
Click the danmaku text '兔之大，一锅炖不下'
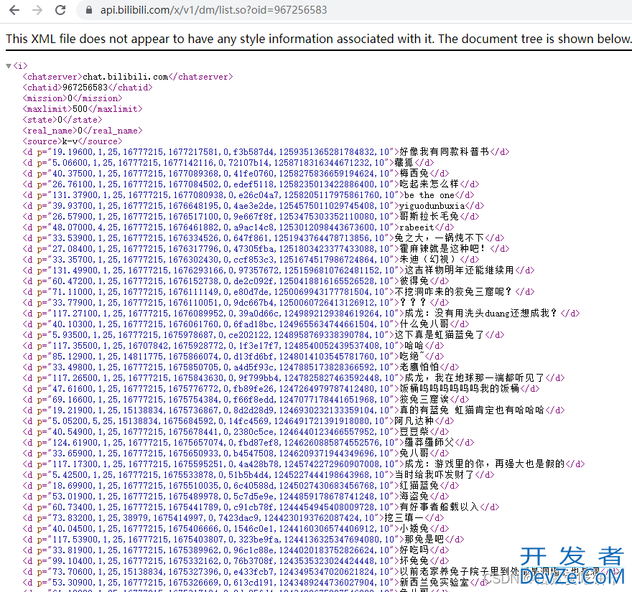click(440, 238)
